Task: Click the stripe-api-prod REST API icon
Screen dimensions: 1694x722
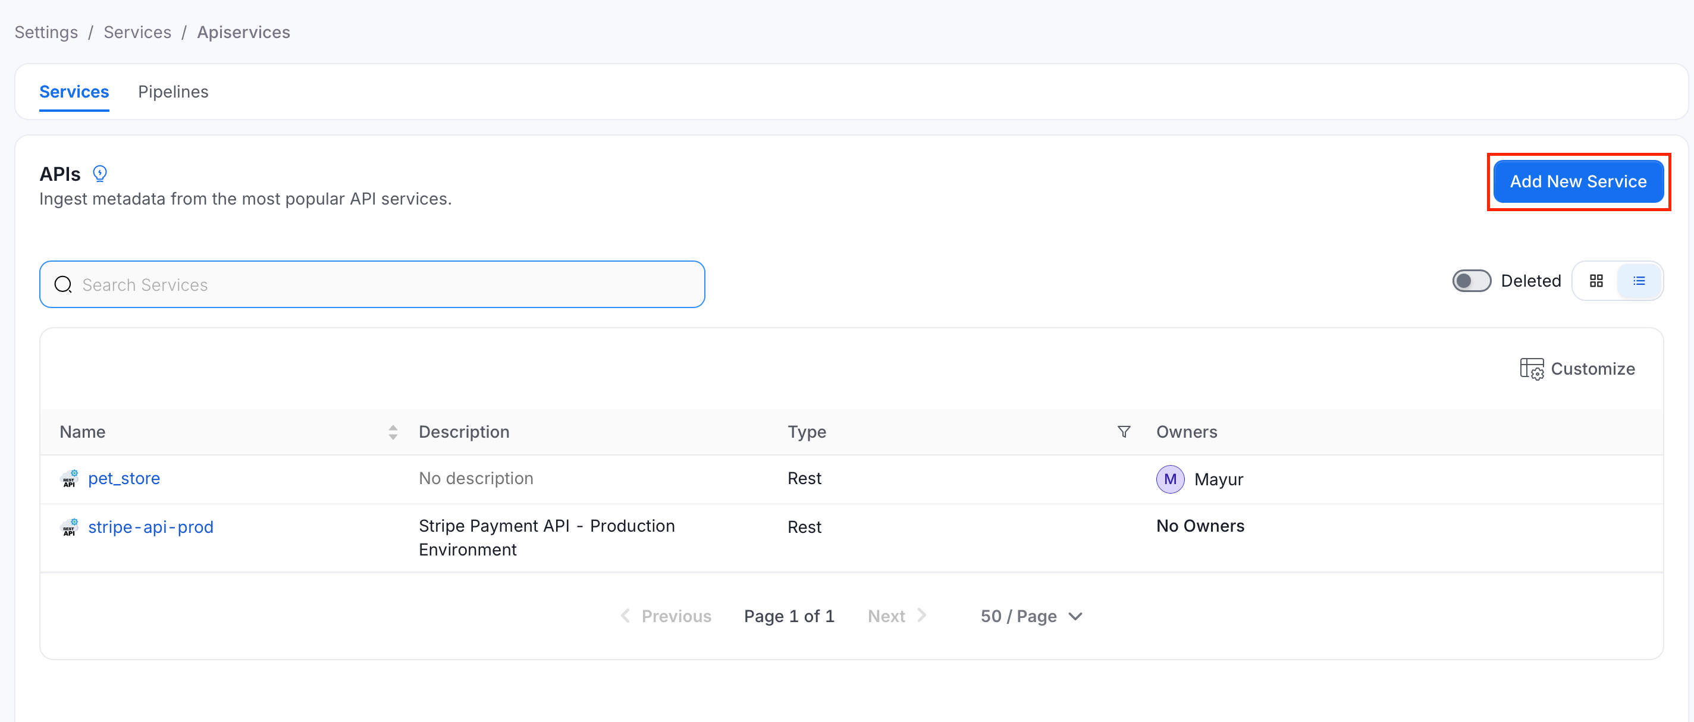Action: (x=69, y=527)
